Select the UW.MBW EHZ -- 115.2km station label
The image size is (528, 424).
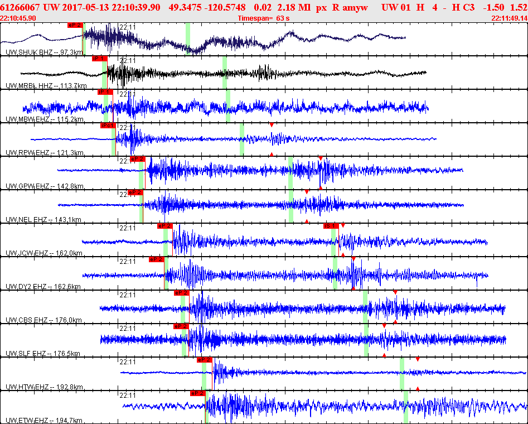[45, 119]
